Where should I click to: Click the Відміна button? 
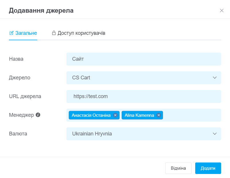click(x=178, y=168)
